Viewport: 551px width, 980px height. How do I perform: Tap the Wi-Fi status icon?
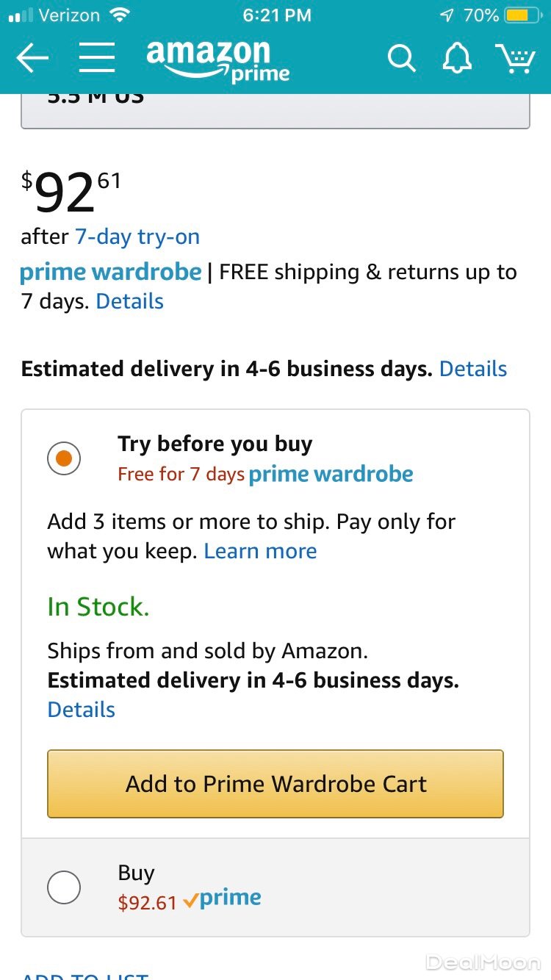118,15
